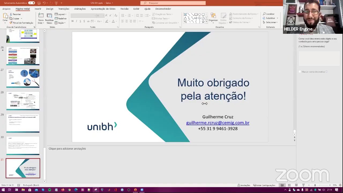Click the center text alignment icon
The image size is (343, 193).
126,21
